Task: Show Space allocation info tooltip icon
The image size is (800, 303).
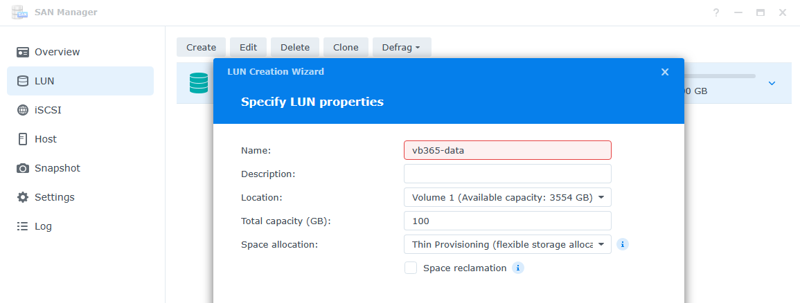Action: coord(623,244)
